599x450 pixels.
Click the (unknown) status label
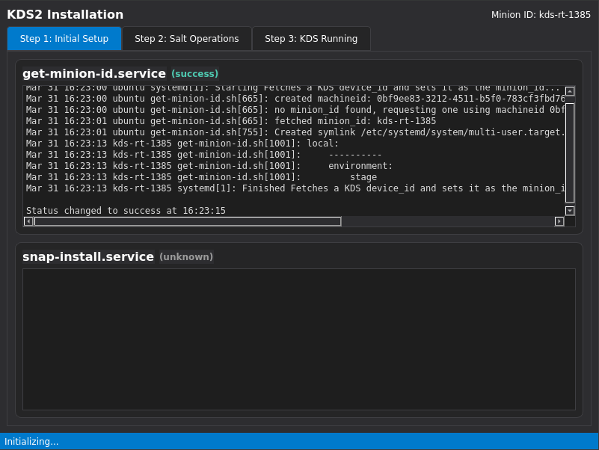click(x=186, y=256)
